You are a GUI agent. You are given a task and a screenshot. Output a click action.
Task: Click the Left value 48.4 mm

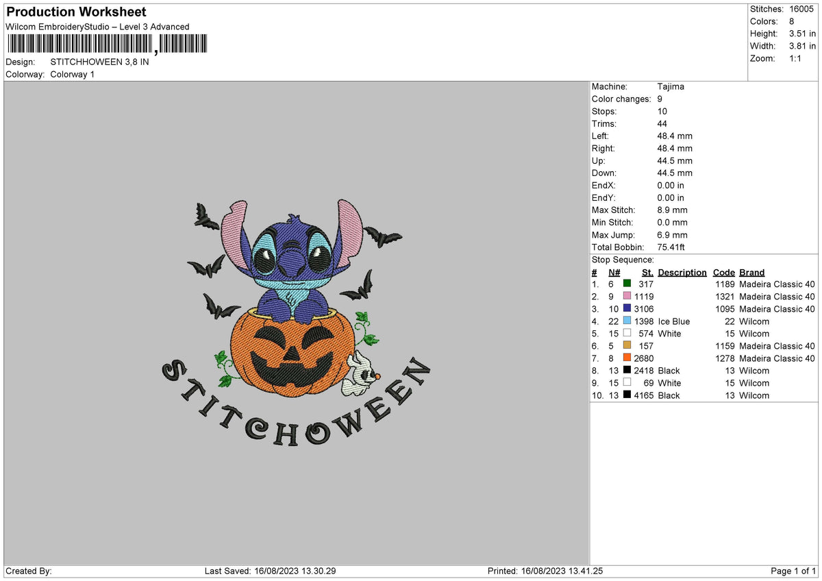(675, 136)
